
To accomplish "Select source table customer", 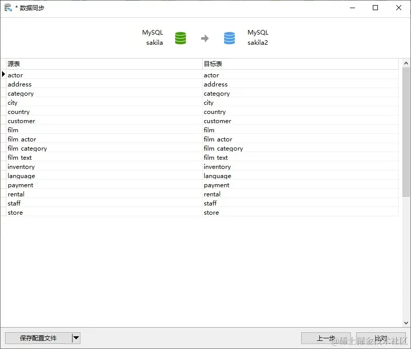I will 104,120.
